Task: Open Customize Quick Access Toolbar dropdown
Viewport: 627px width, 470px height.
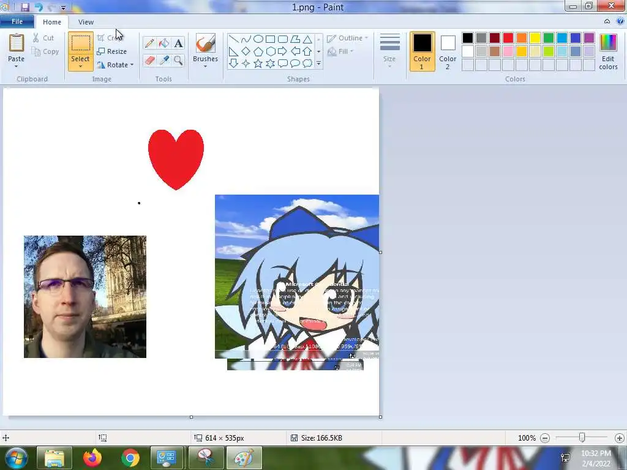Action: [63, 7]
